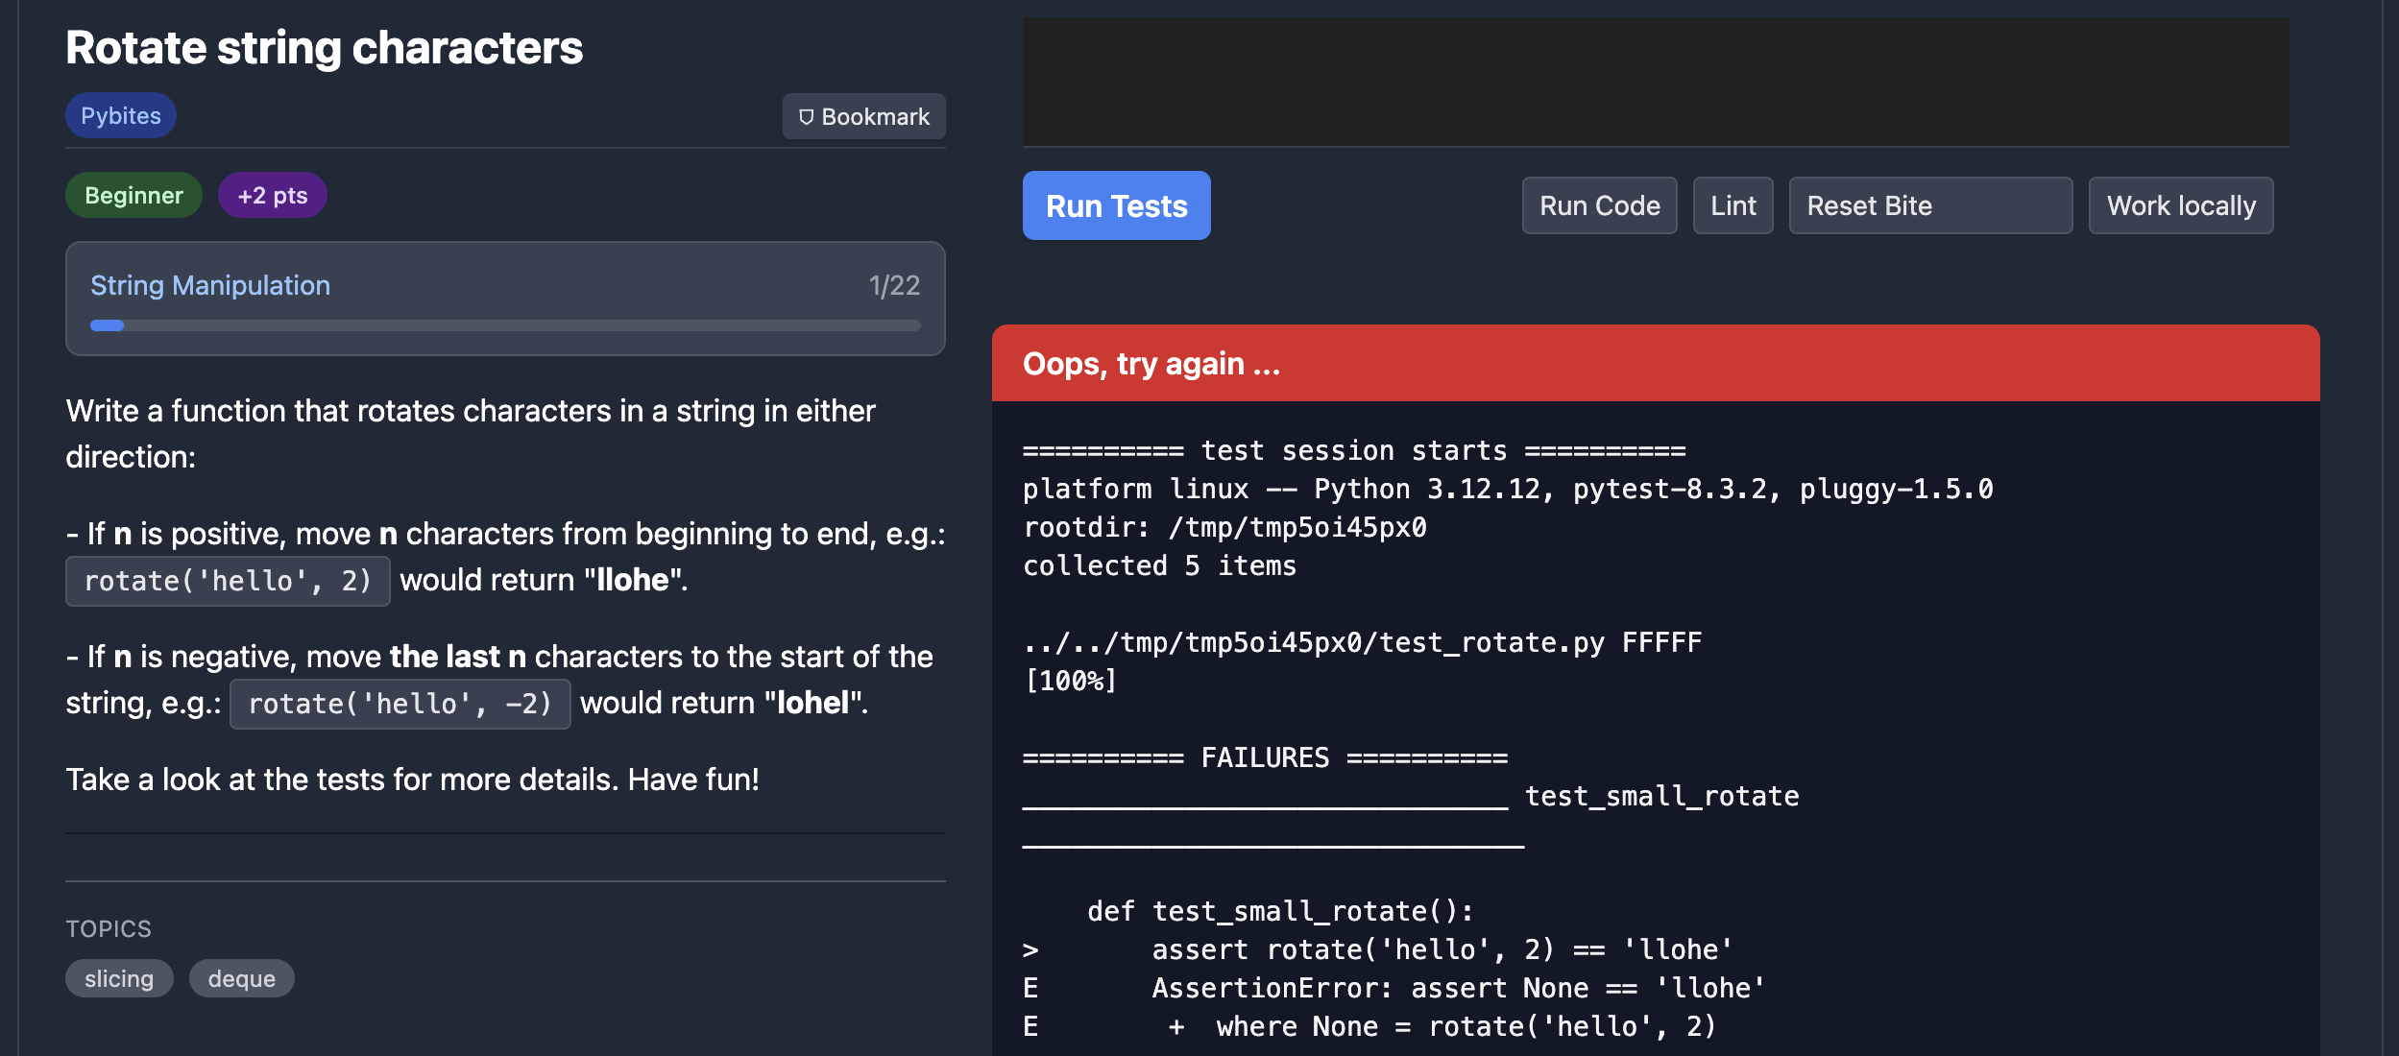Focus the dark code editor area

(1655, 82)
